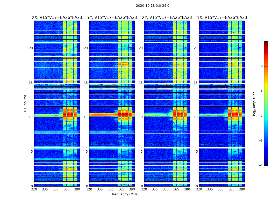
Task: Click the 350 tick label under YX panel
Action: (x=220, y=189)
